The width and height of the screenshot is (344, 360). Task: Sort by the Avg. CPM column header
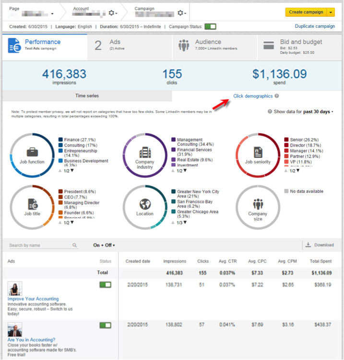(x=287, y=261)
